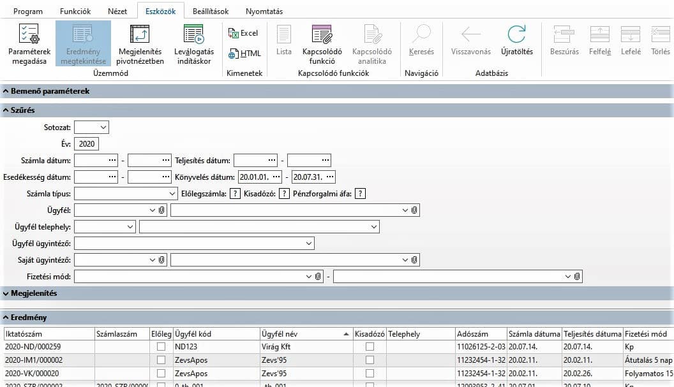Click the Adószám column header
674x387 pixels.
coord(472,333)
